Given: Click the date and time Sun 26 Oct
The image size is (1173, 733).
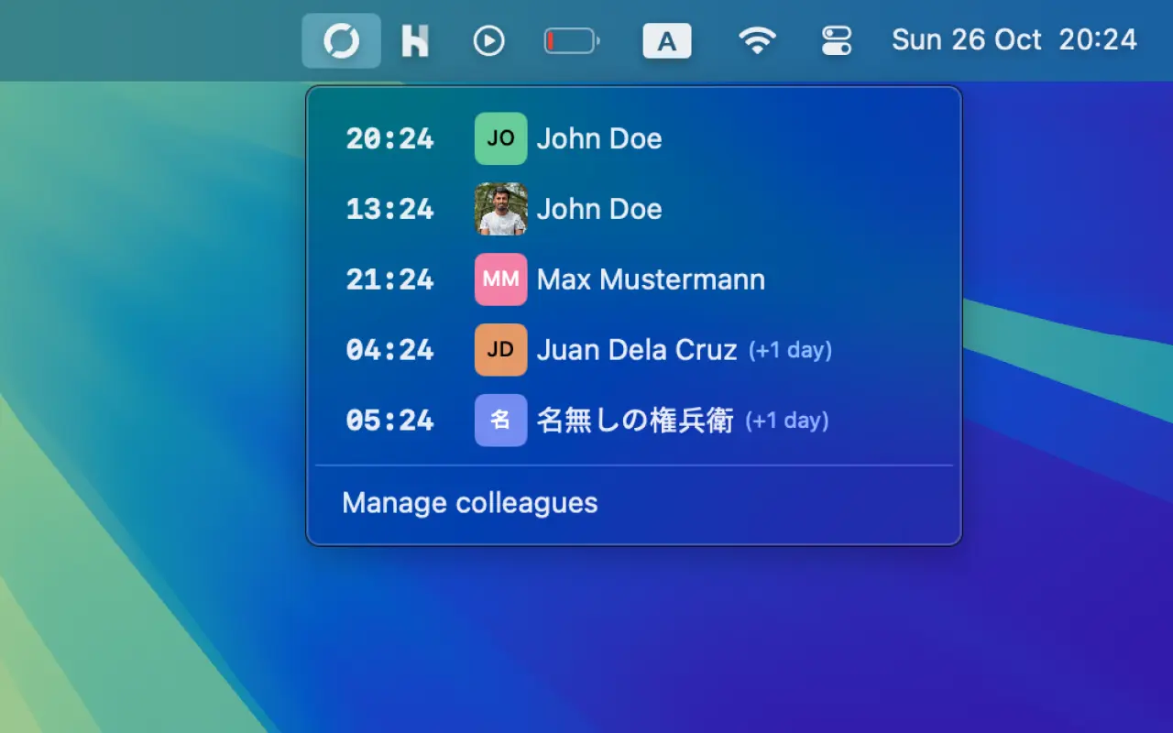Looking at the screenshot, I should click(x=1014, y=40).
